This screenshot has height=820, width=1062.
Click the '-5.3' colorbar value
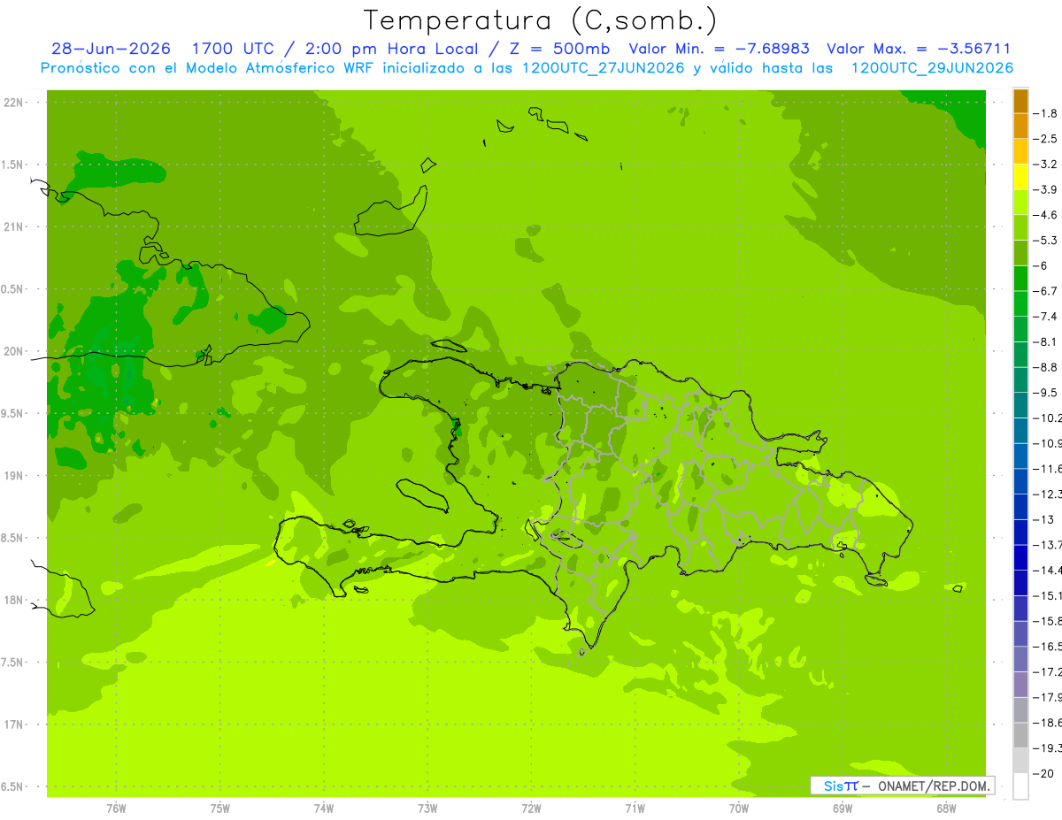point(1045,241)
